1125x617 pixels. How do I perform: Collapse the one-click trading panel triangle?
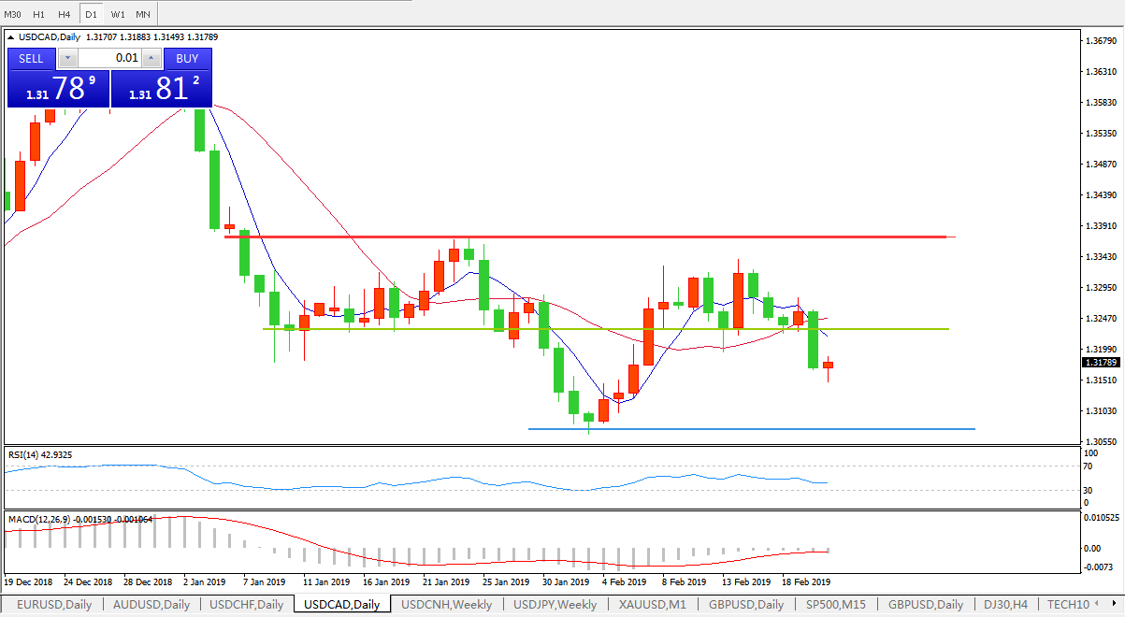click(11, 37)
